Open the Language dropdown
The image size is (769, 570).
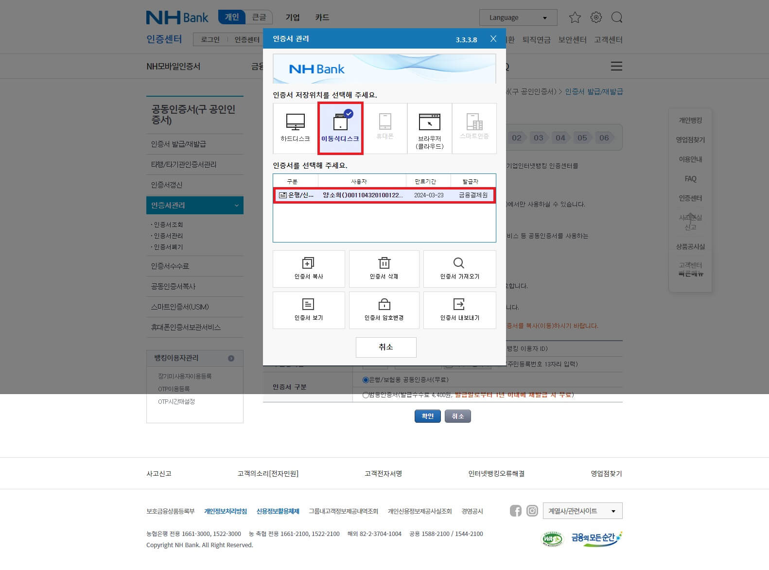(518, 17)
